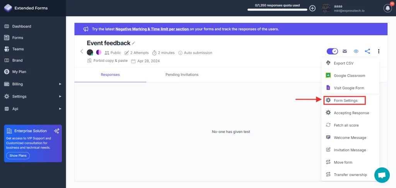Expand the Billing submenu arrow
396x188 pixels.
coord(60,84)
